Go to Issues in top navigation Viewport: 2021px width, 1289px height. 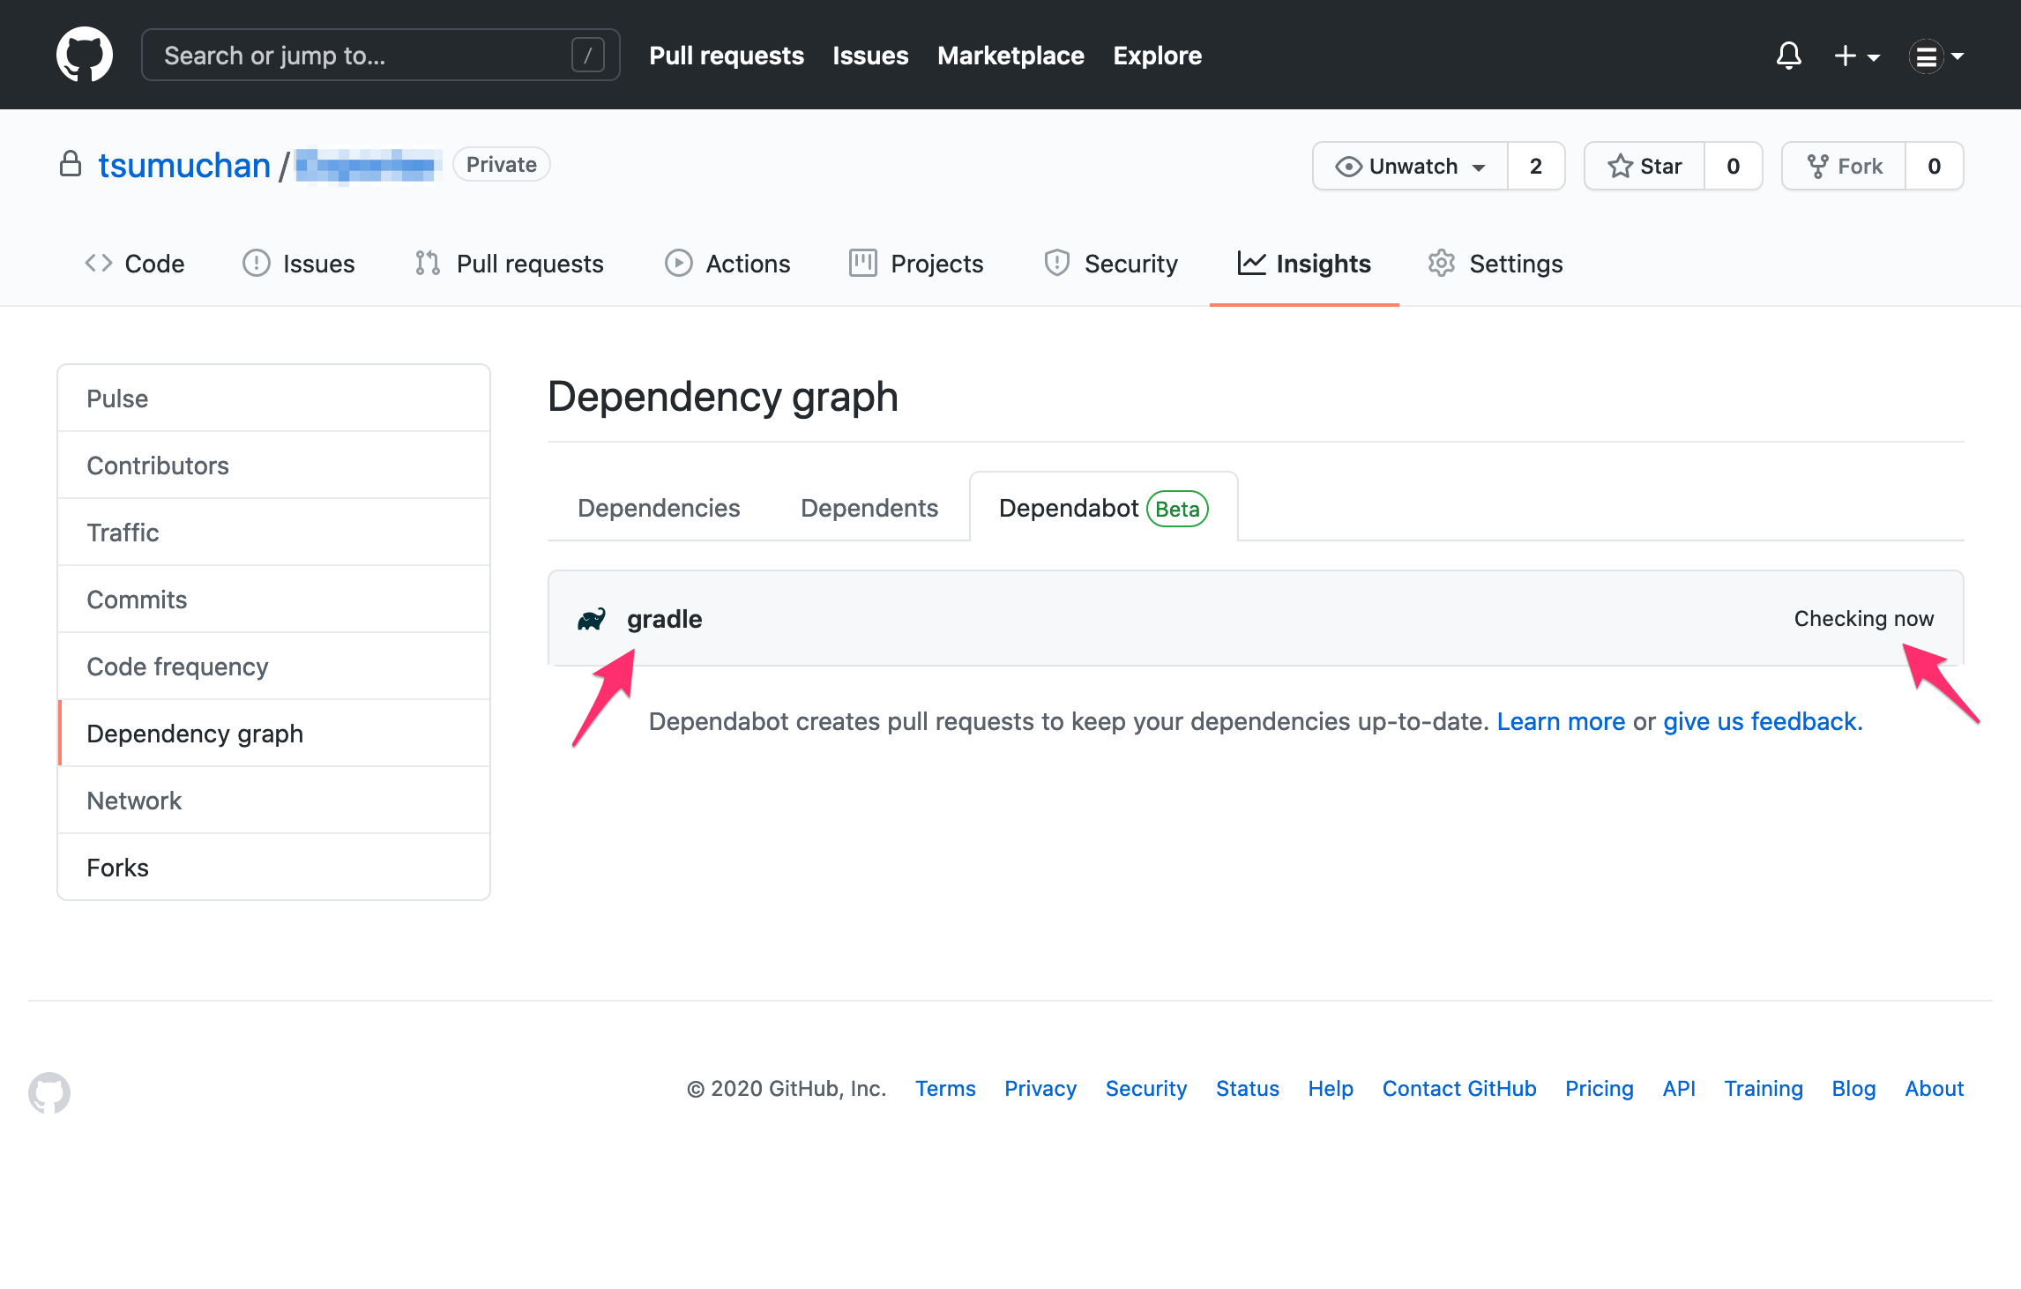pos(870,56)
